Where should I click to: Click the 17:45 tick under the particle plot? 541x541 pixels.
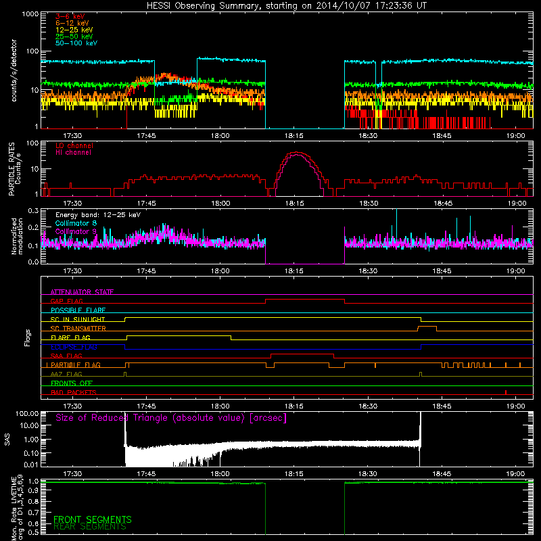tap(146, 204)
